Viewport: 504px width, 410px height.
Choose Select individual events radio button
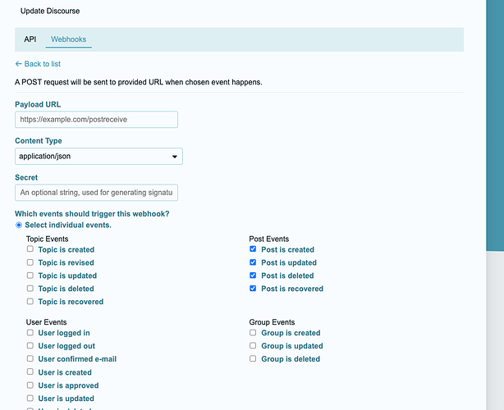pyautogui.click(x=19, y=225)
